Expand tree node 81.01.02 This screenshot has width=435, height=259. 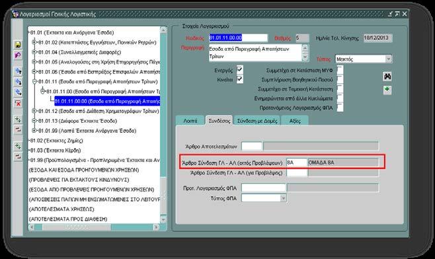click(x=34, y=42)
